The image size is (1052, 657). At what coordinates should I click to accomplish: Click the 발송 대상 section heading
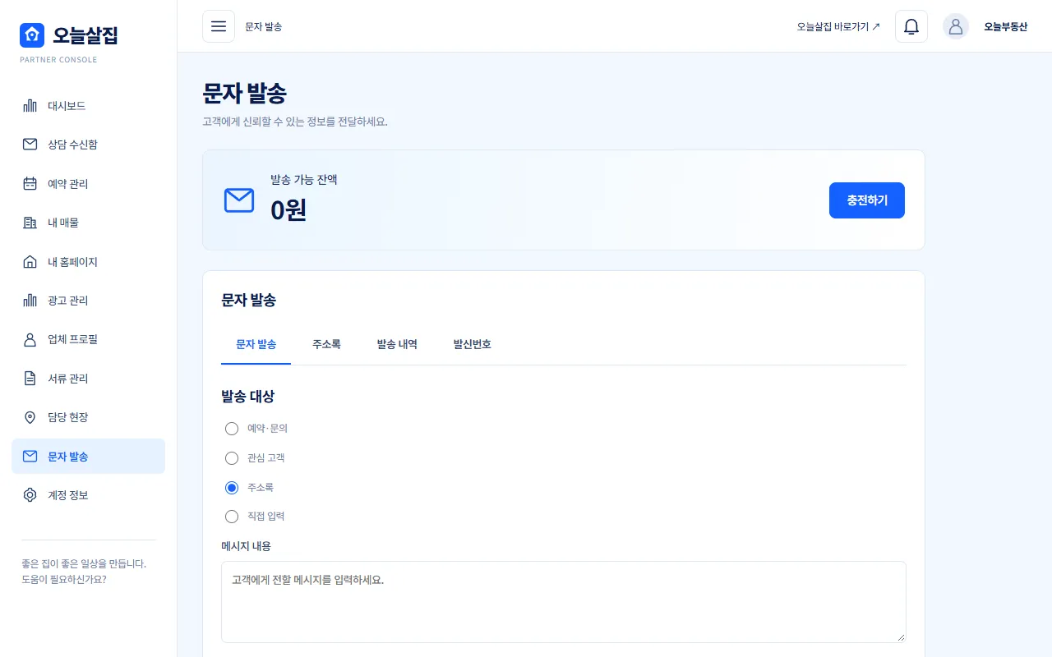(248, 397)
